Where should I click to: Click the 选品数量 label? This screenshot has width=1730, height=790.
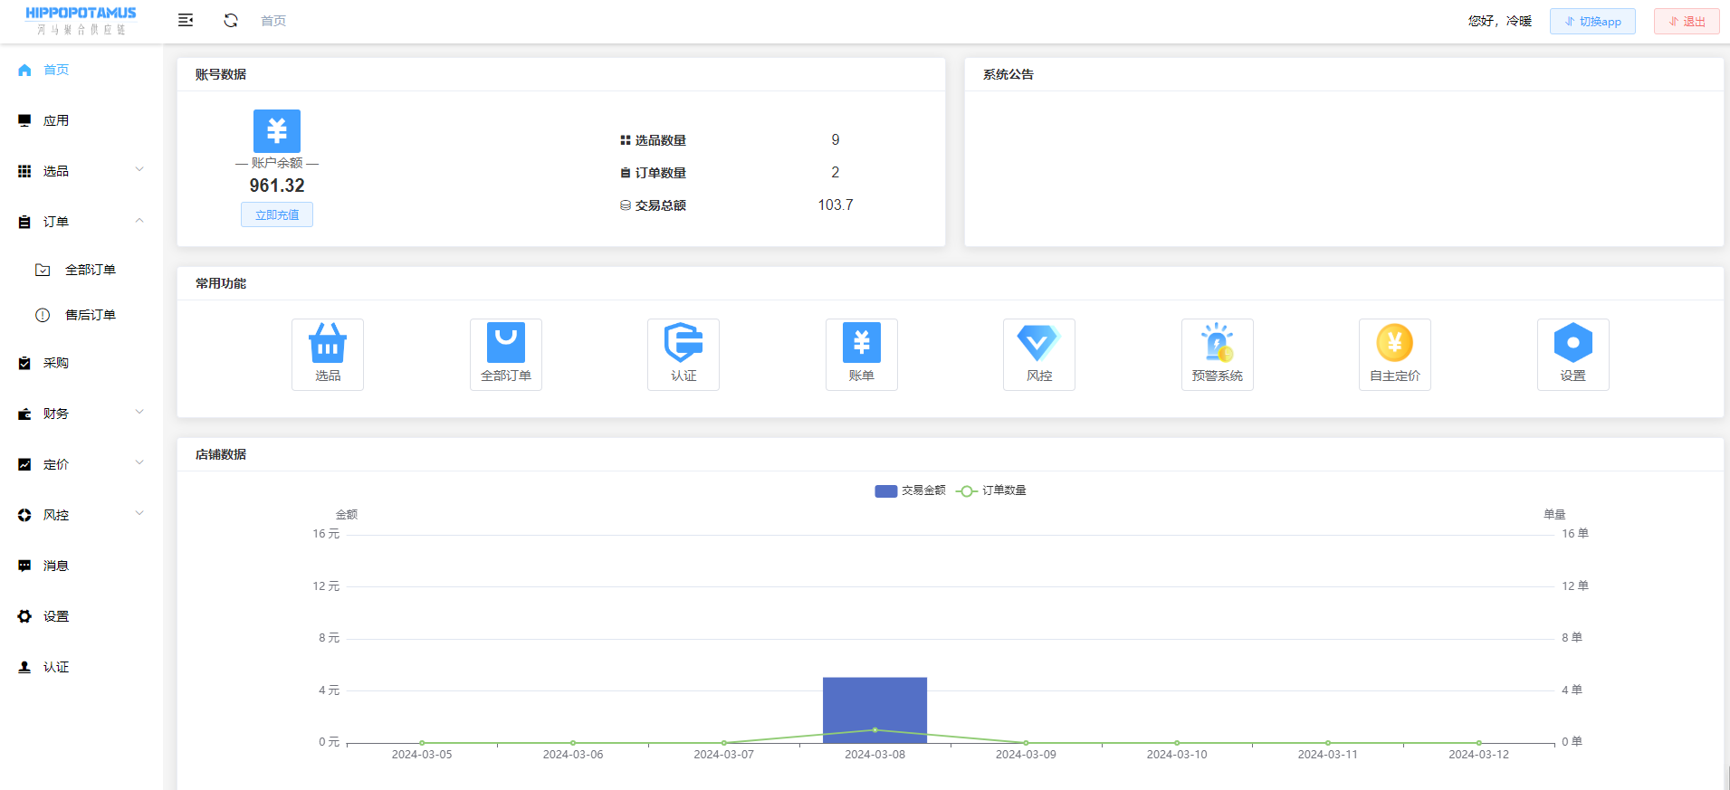click(x=661, y=140)
